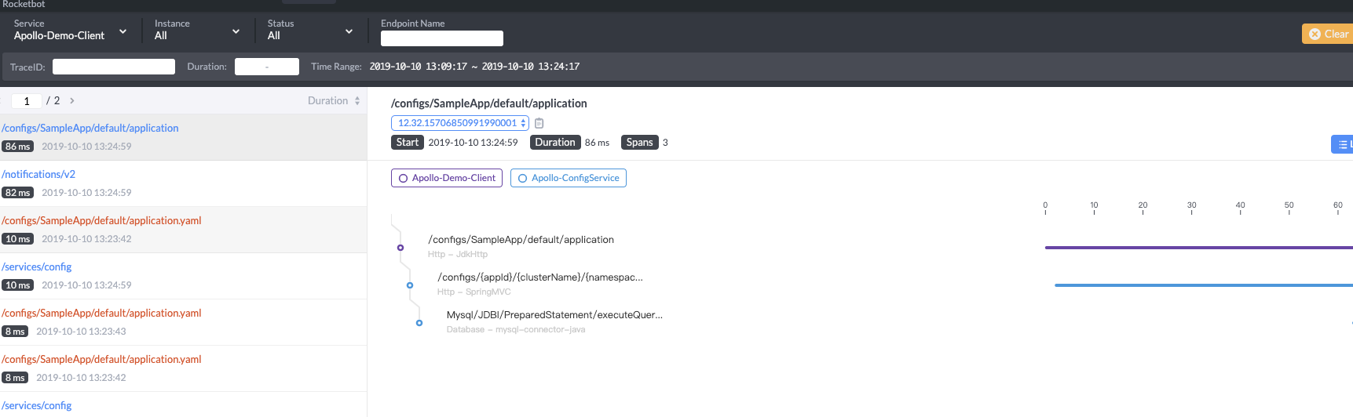Click the purple Apollo-Demo-Client span duration bar
Screen dimensions: 1353x417
(1199, 248)
